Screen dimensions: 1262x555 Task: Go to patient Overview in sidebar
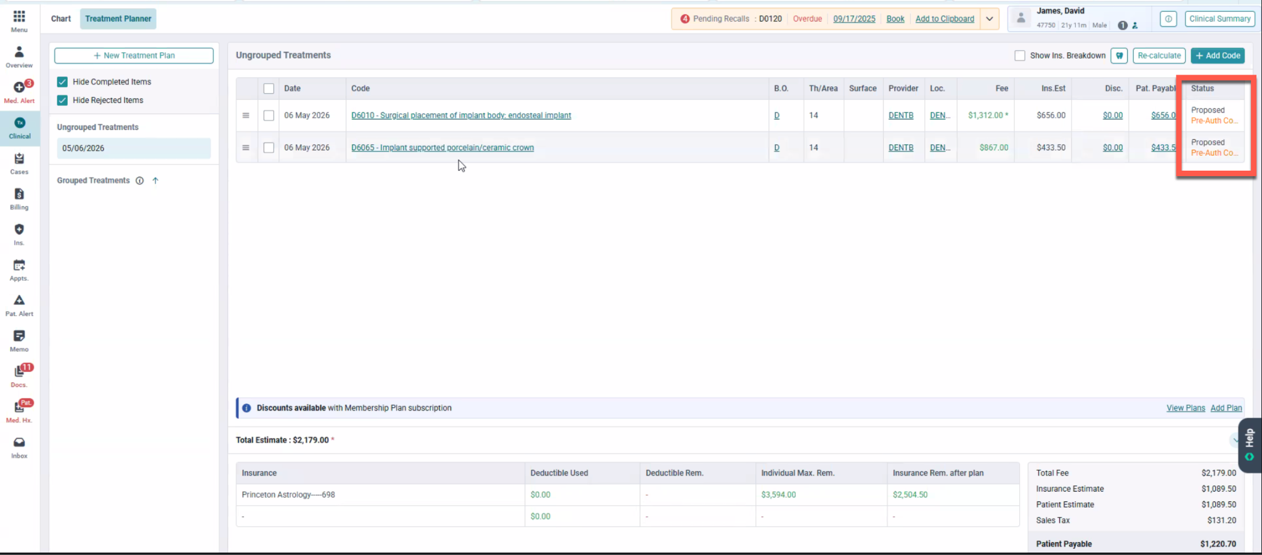[x=19, y=56]
